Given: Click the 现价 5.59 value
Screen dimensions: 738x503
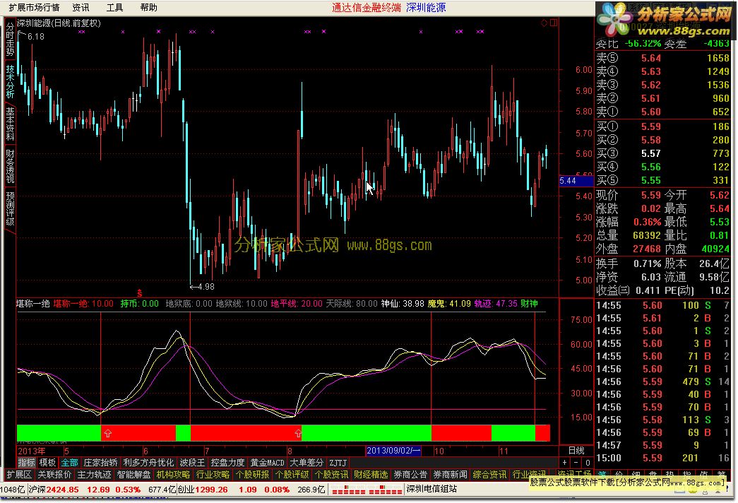Looking at the screenshot, I should point(651,195).
